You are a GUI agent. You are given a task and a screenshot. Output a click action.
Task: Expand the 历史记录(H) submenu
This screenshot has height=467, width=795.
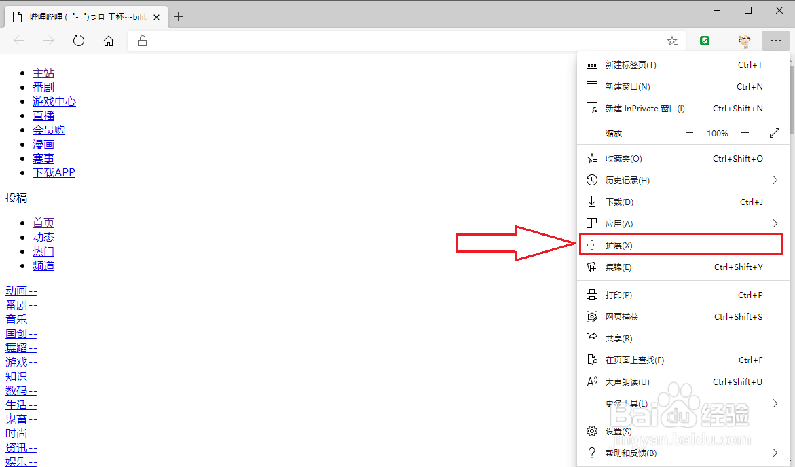[684, 181]
